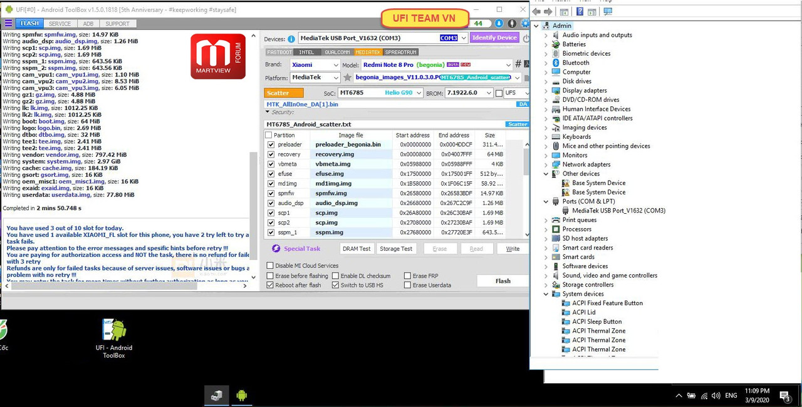
Task: Toggle the Partition select-all checkbox
Action: [269, 135]
